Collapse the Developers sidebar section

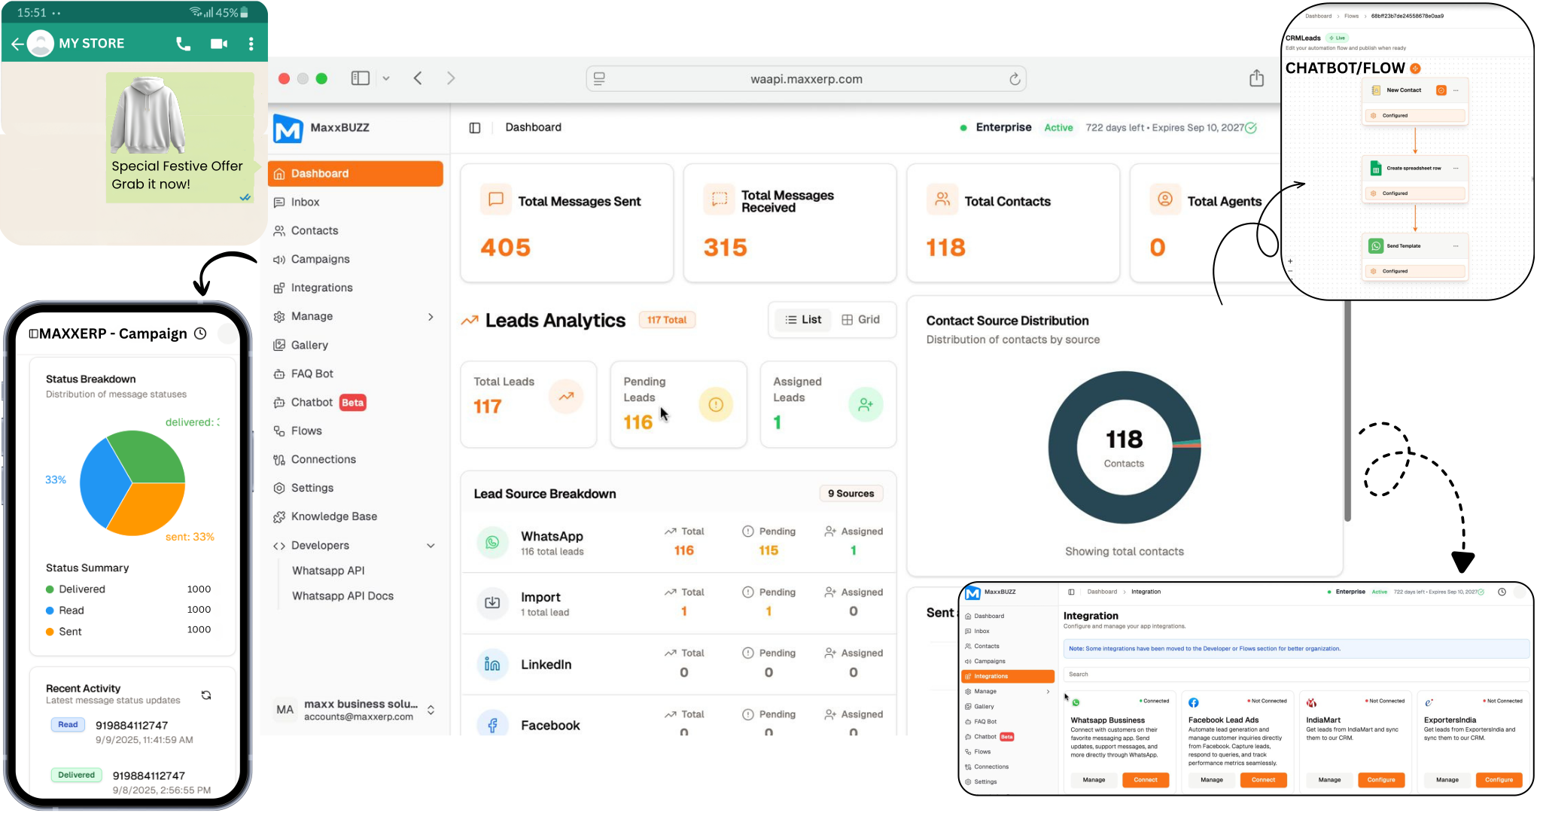pyautogui.click(x=431, y=546)
